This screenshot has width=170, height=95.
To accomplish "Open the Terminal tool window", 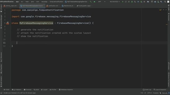I will [28, 90].
